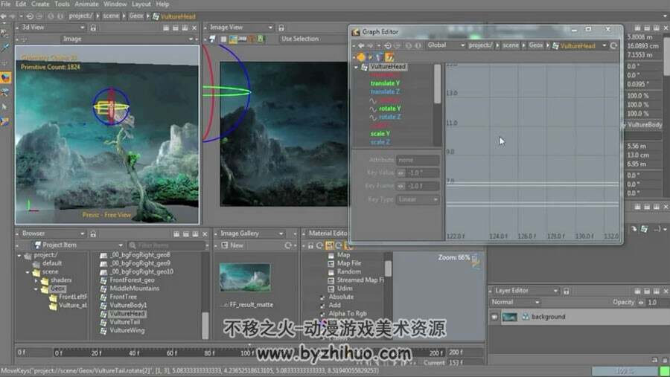Select VultureTail in the item list

click(124, 322)
